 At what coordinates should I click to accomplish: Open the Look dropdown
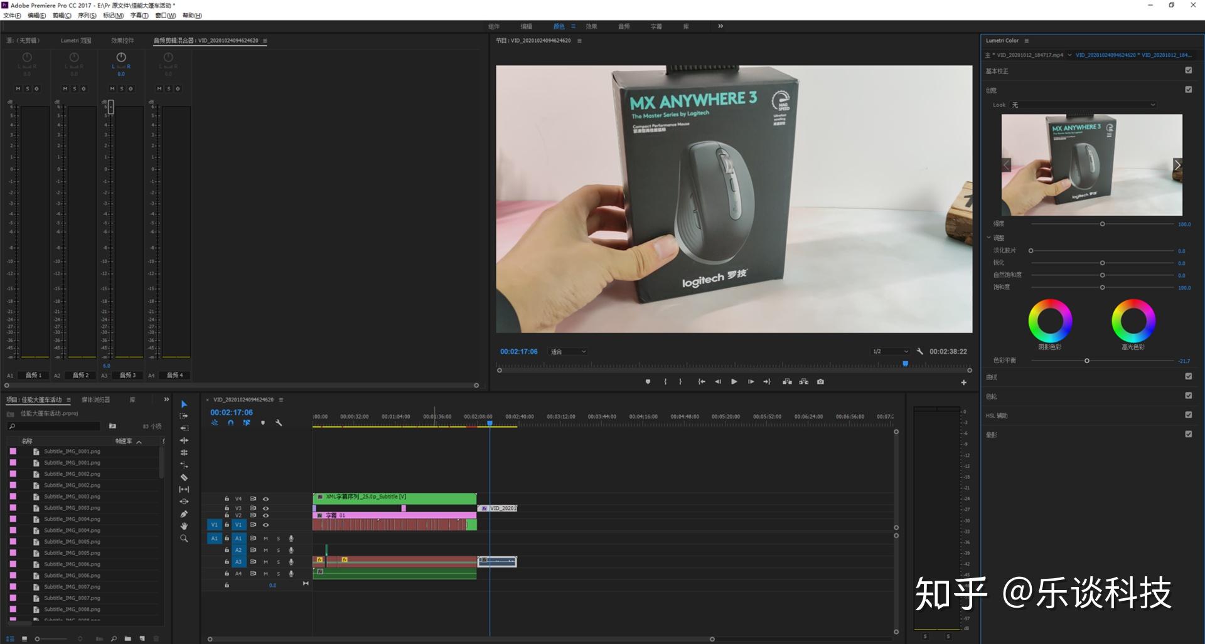[1083, 105]
